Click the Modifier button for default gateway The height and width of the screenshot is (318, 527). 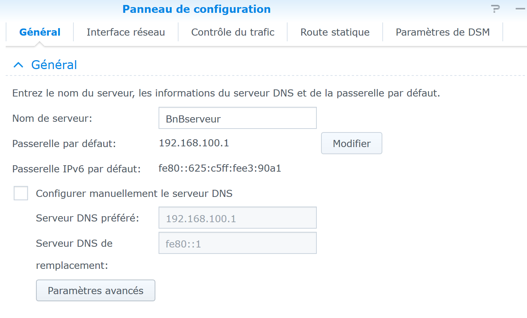pyautogui.click(x=352, y=143)
